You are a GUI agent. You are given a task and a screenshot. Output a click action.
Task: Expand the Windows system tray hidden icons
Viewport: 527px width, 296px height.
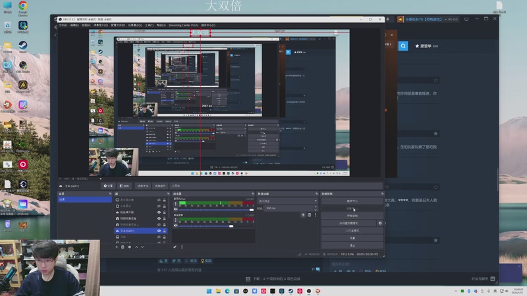coord(456,291)
